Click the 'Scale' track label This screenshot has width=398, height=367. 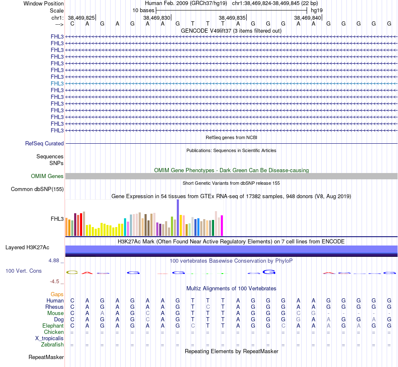[57, 10]
